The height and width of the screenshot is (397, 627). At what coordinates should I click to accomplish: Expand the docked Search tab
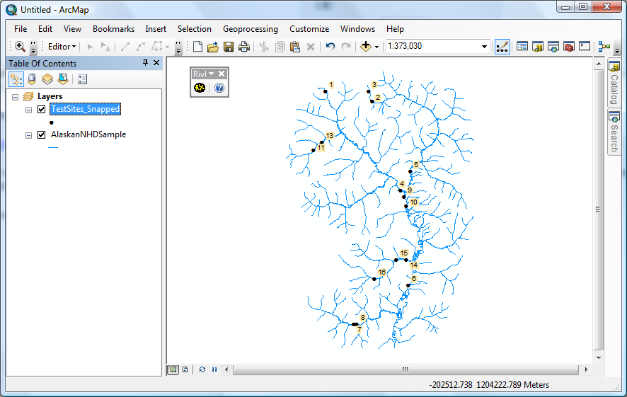click(x=614, y=132)
